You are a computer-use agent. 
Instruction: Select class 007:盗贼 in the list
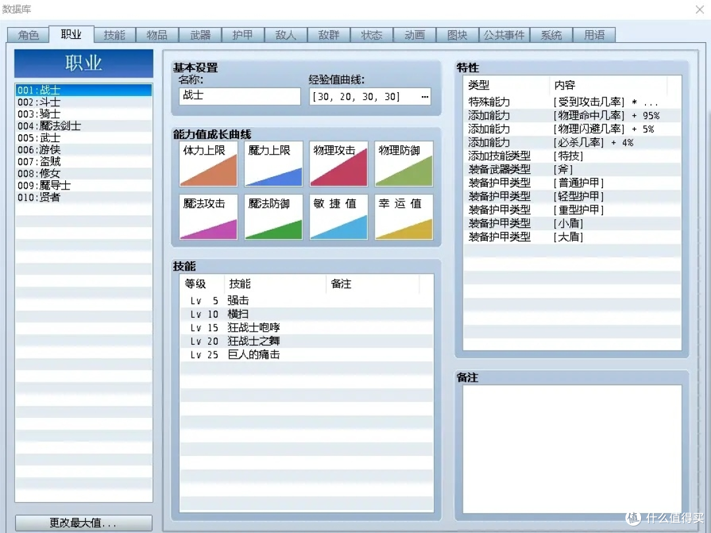point(84,161)
